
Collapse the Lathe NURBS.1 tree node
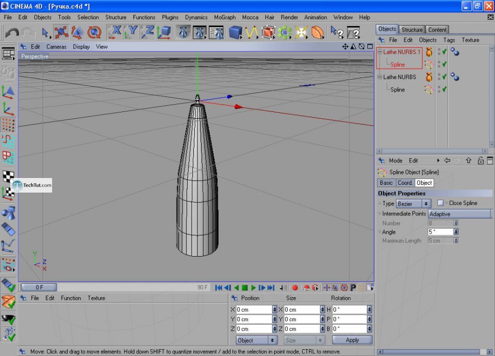(380, 52)
